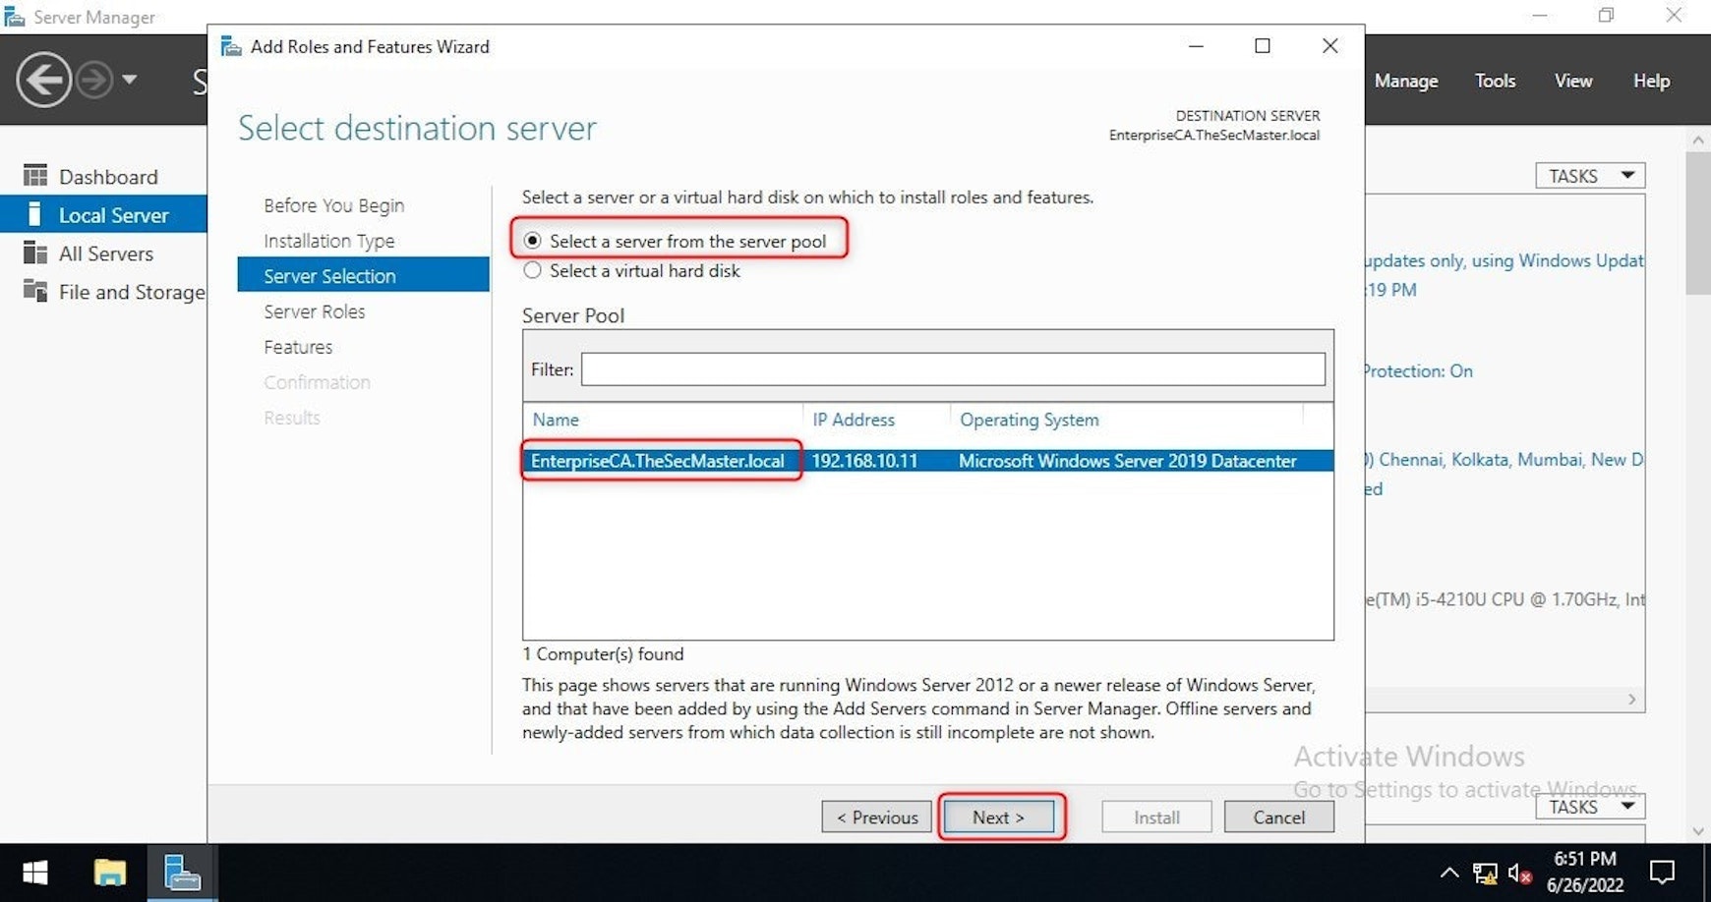Select File and Storage in sidebar
Viewport: 1711px width, 902px height.
132,292
